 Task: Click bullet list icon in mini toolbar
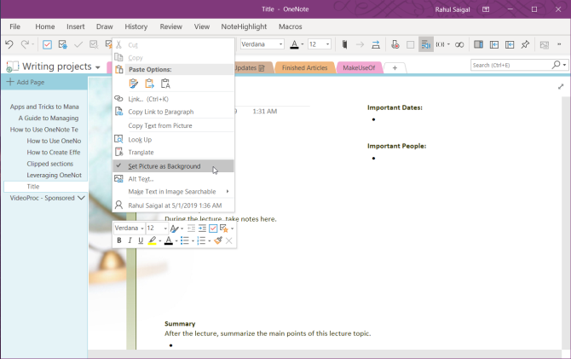(x=185, y=240)
